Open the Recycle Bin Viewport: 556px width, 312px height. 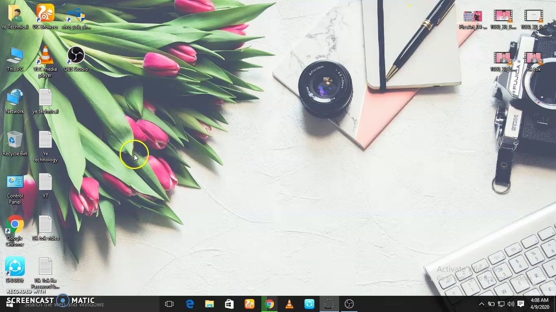tap(15, 144)
